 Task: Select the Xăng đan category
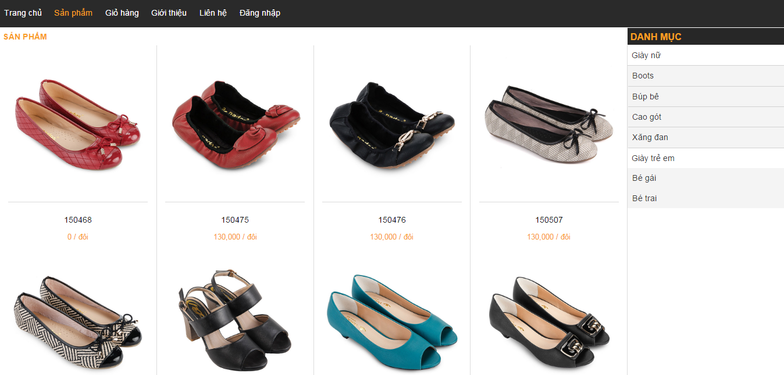[705, 137]
